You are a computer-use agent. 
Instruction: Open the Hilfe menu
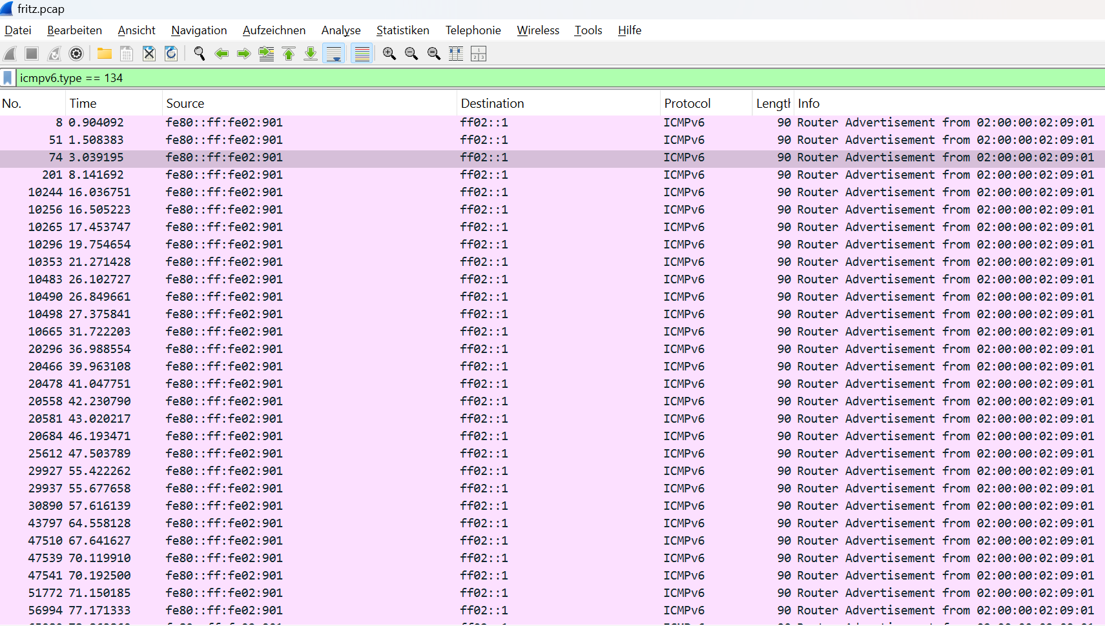(x=630, y=30)
